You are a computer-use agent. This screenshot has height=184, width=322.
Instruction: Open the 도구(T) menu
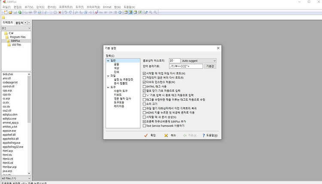(79, 7)
